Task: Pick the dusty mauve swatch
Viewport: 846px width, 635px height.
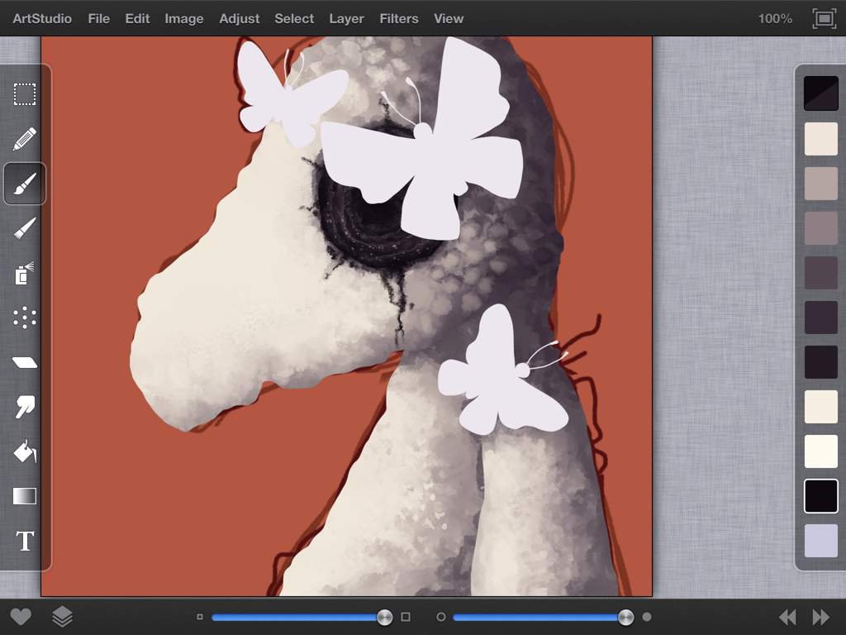Action: pos(820,228)
